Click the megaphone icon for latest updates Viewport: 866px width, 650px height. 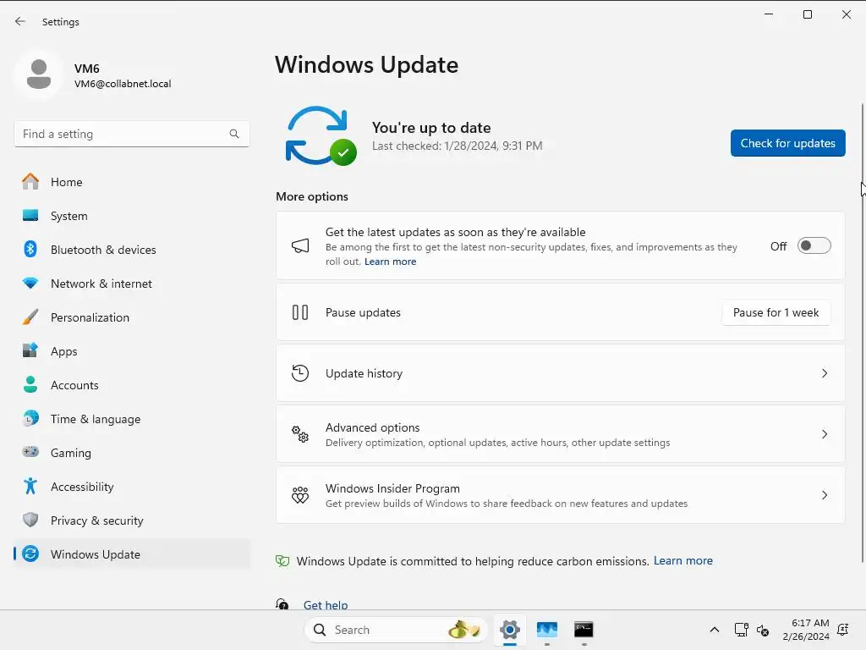tap(300, 246)
